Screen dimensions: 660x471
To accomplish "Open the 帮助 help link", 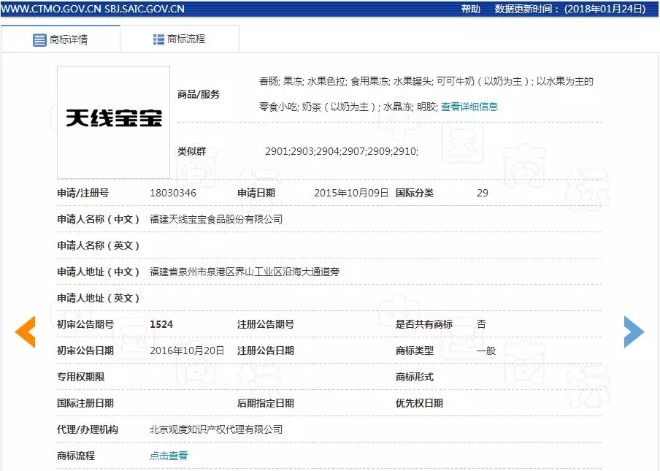I will [471, 9].
